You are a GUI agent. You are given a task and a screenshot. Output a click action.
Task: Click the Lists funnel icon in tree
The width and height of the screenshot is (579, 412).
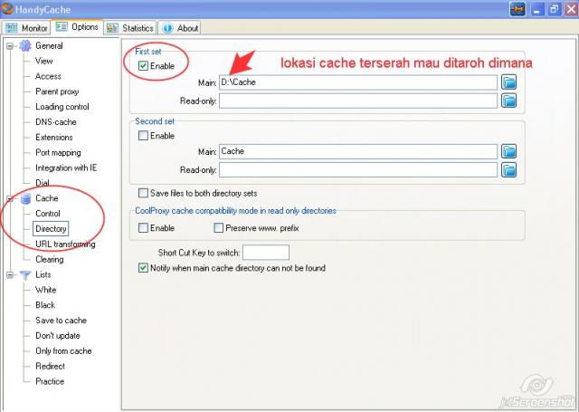coord(25,275)
